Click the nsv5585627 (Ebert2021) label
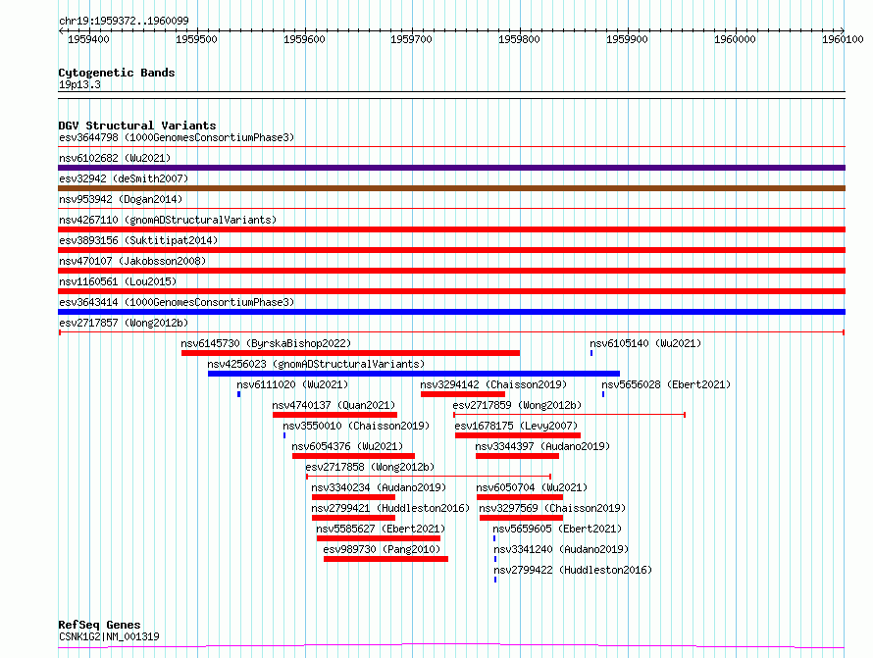The width and height of the screenshot is (873, 658). [381, 529]
